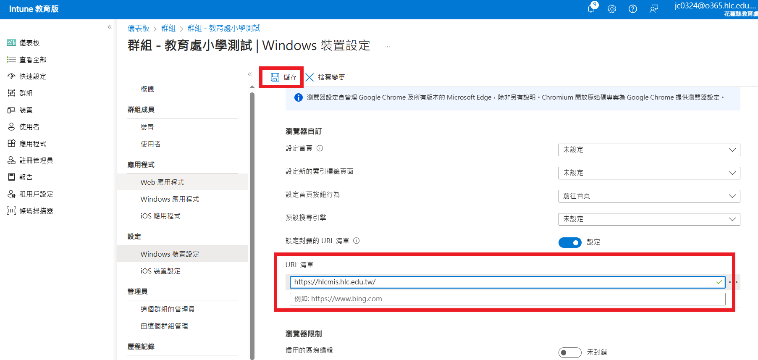Enable the 慣用的區塊編輯 toggle
The image size is (758, 360).
[569, 352]
